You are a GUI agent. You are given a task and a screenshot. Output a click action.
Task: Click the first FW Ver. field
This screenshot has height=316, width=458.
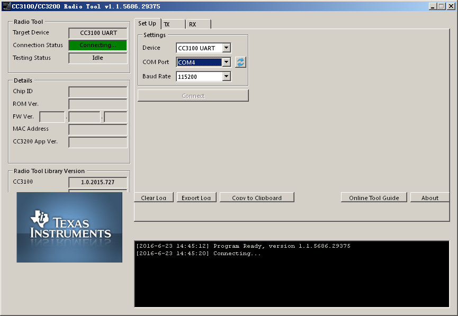point(52,117)
